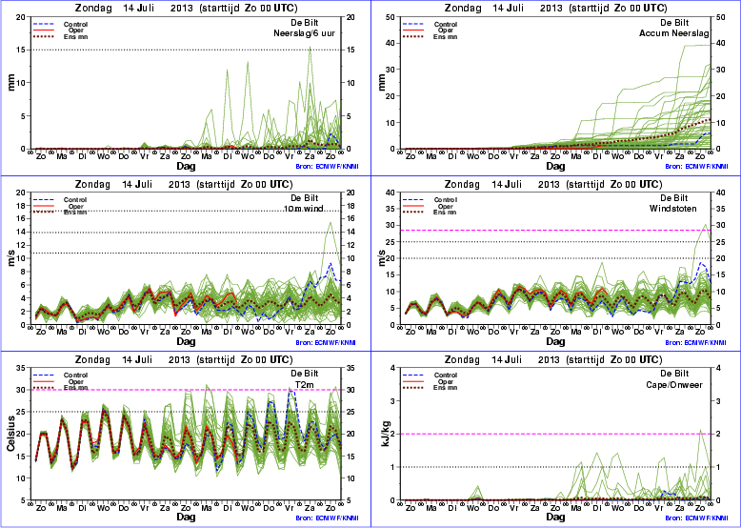This screenshot has height=528, width=741.
Task: Click the "Celsius" y-axis label
Action: pyautogui.click(x=12, y=434)
